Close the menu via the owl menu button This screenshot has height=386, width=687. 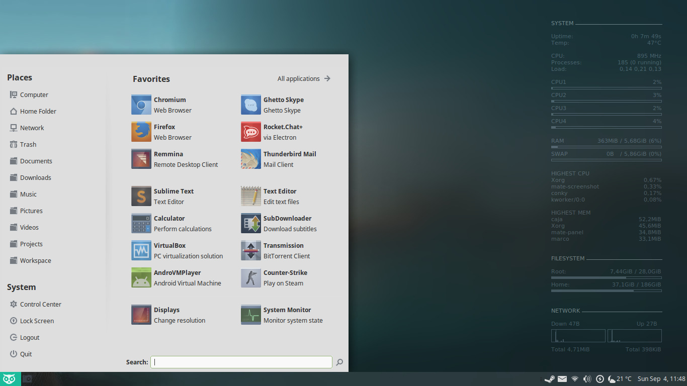point(10,379)
